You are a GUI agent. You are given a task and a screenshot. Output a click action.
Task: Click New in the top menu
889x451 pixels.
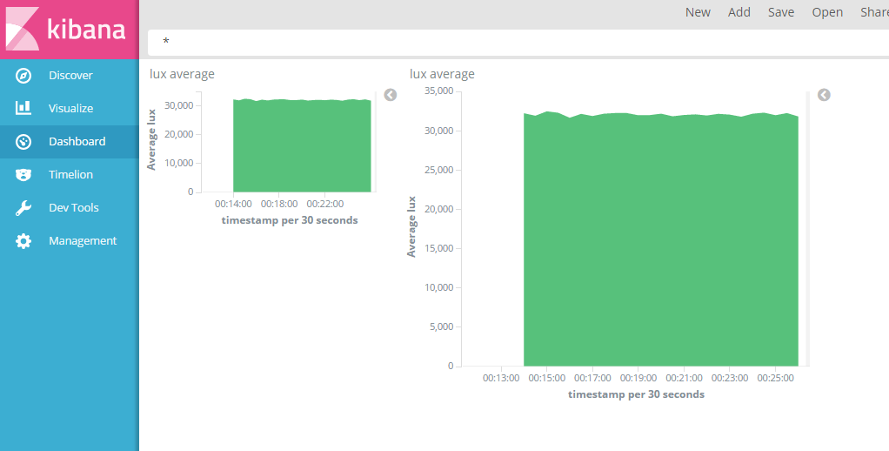pos(698,12)
